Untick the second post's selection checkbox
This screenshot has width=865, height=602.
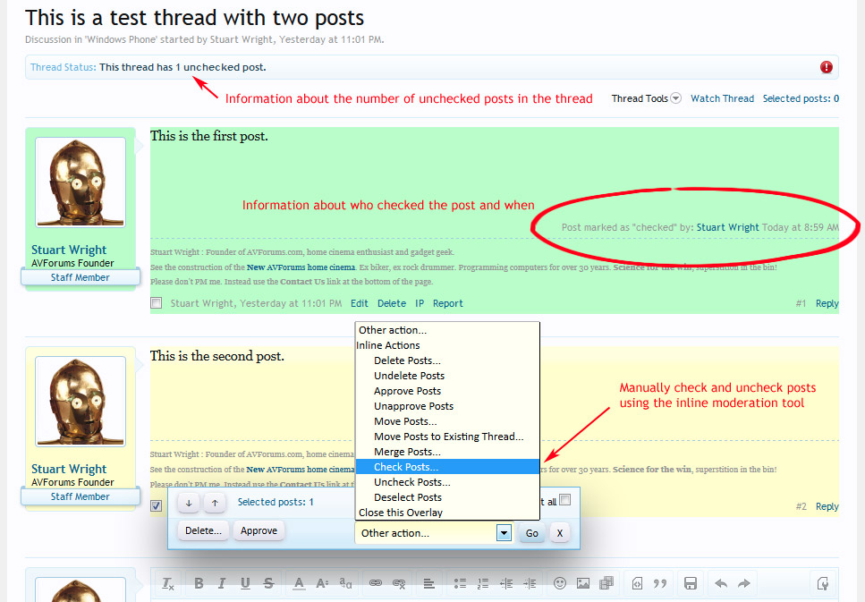click(x=157, y=505)
